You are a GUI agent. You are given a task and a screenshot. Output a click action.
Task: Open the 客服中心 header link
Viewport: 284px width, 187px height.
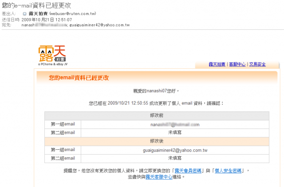tap(237, 64)
